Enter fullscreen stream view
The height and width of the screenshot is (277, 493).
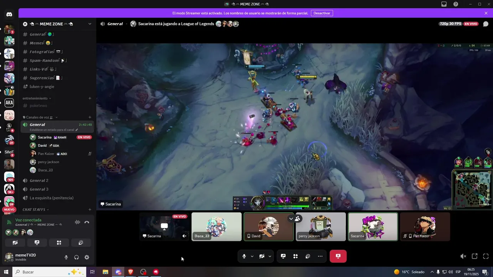point(486,256)
